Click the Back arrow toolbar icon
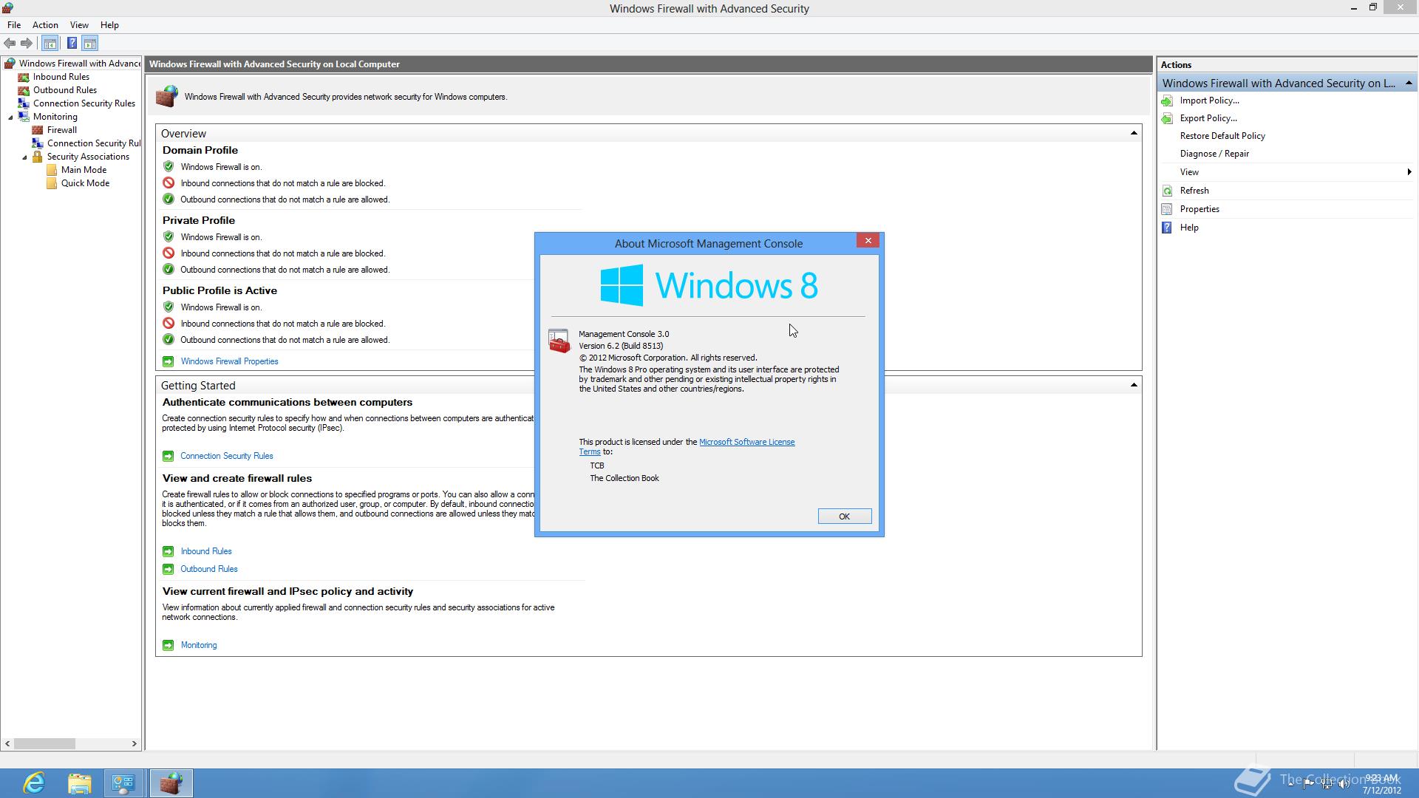The height and width of the screenshot is (798, 1419). (10, 44)
